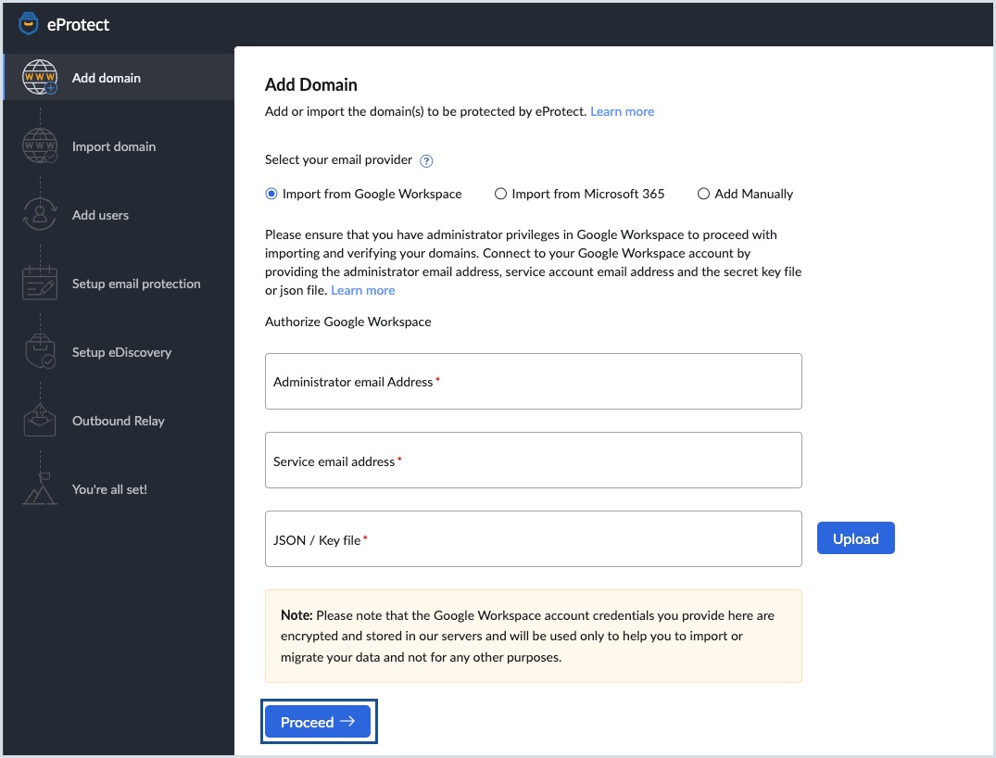996x758 pixels.
Task: Open the Setup eDiscovery step
Action: coord(121,352)
